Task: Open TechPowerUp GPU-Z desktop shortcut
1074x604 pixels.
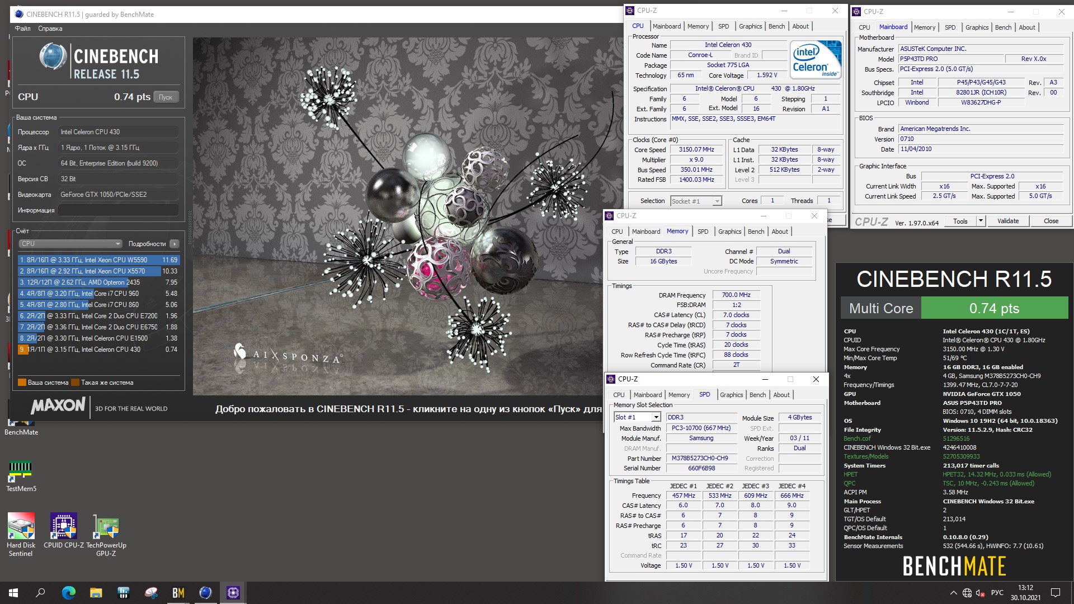Action: [x=106, y=534]
